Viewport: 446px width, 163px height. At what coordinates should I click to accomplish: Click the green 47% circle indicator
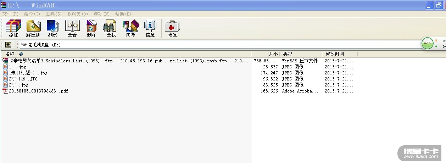coord(427,43)
